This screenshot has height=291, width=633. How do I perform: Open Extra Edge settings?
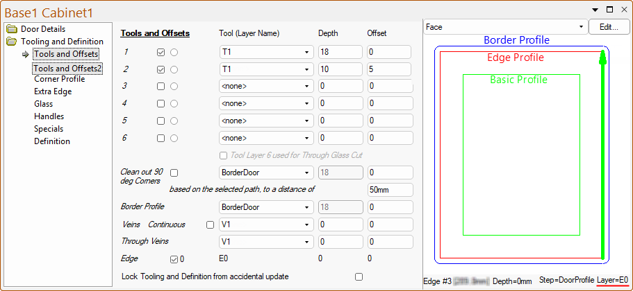53,91
